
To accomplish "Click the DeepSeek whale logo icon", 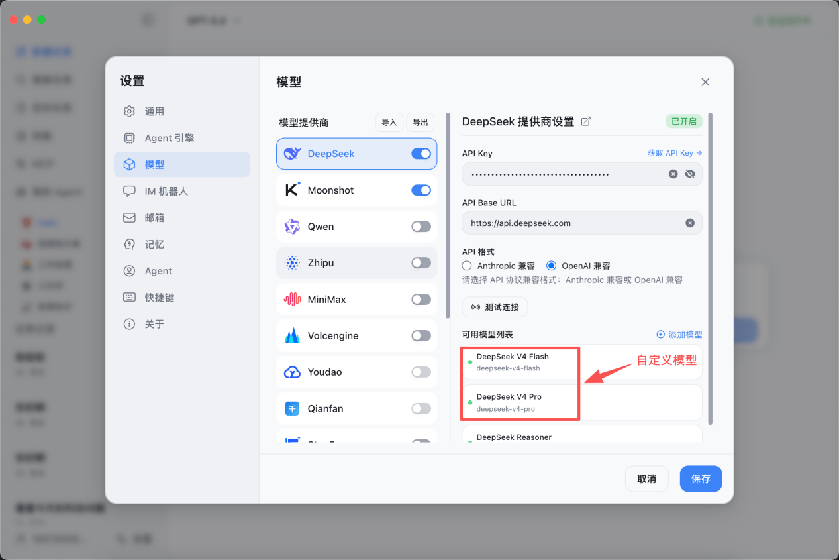I will point(292,154).
